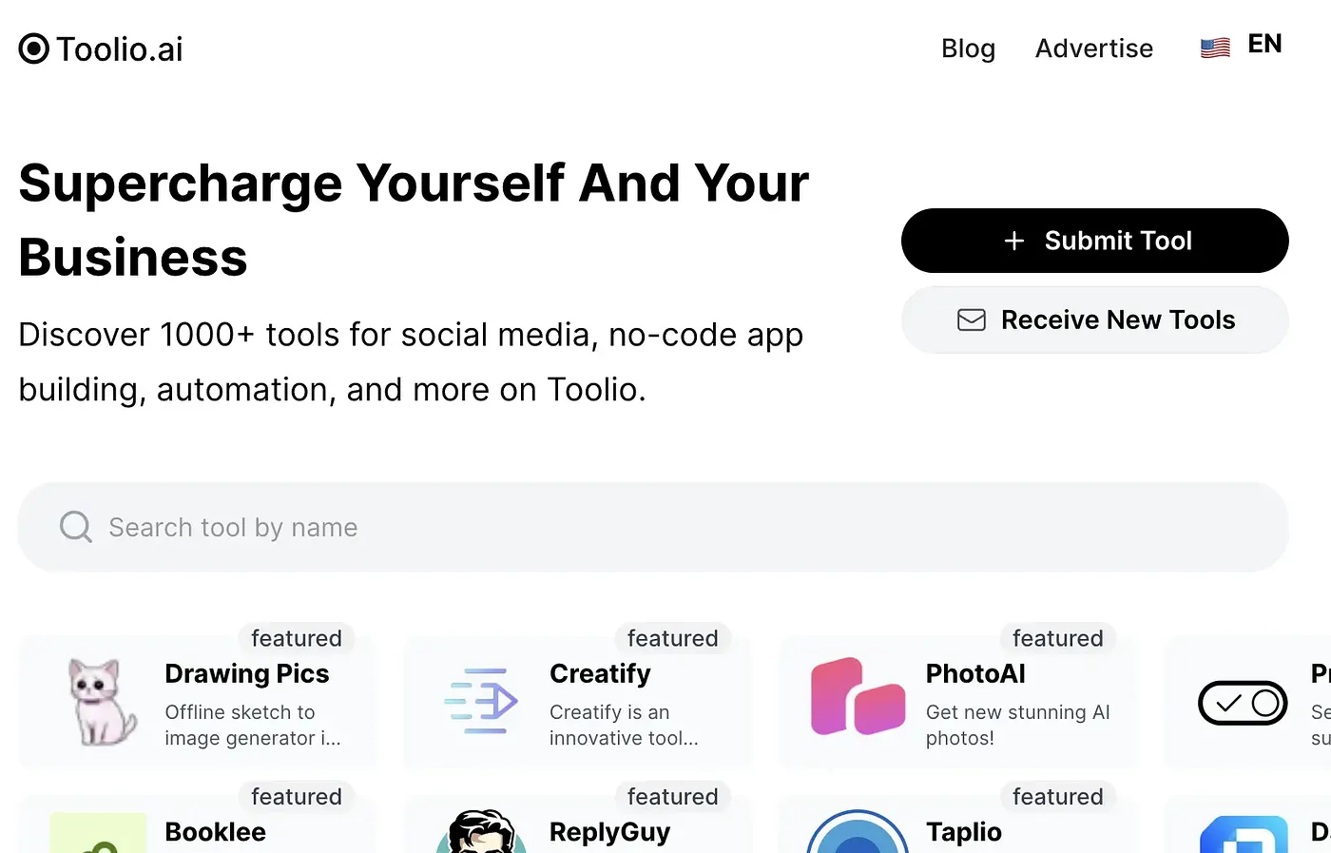Click the search magnifier icon
Screen dimensions: 1331x853
click(x=76, y=527)
